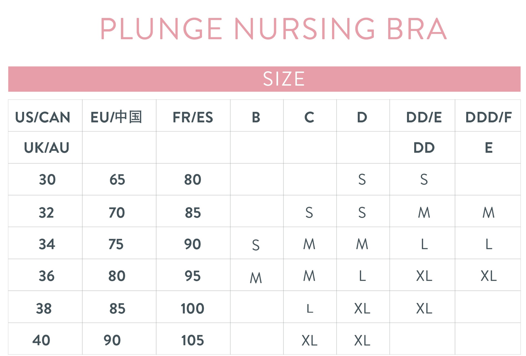Click the M size under B cup

(x=256, y=278)
